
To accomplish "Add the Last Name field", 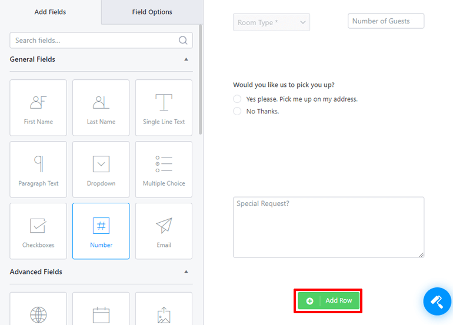I will click(101, 108).
